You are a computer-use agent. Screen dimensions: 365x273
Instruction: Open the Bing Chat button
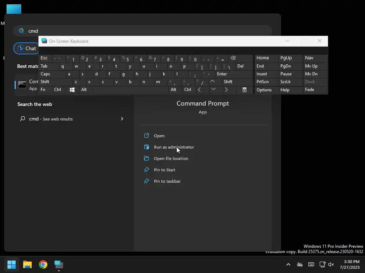[26, 48]
